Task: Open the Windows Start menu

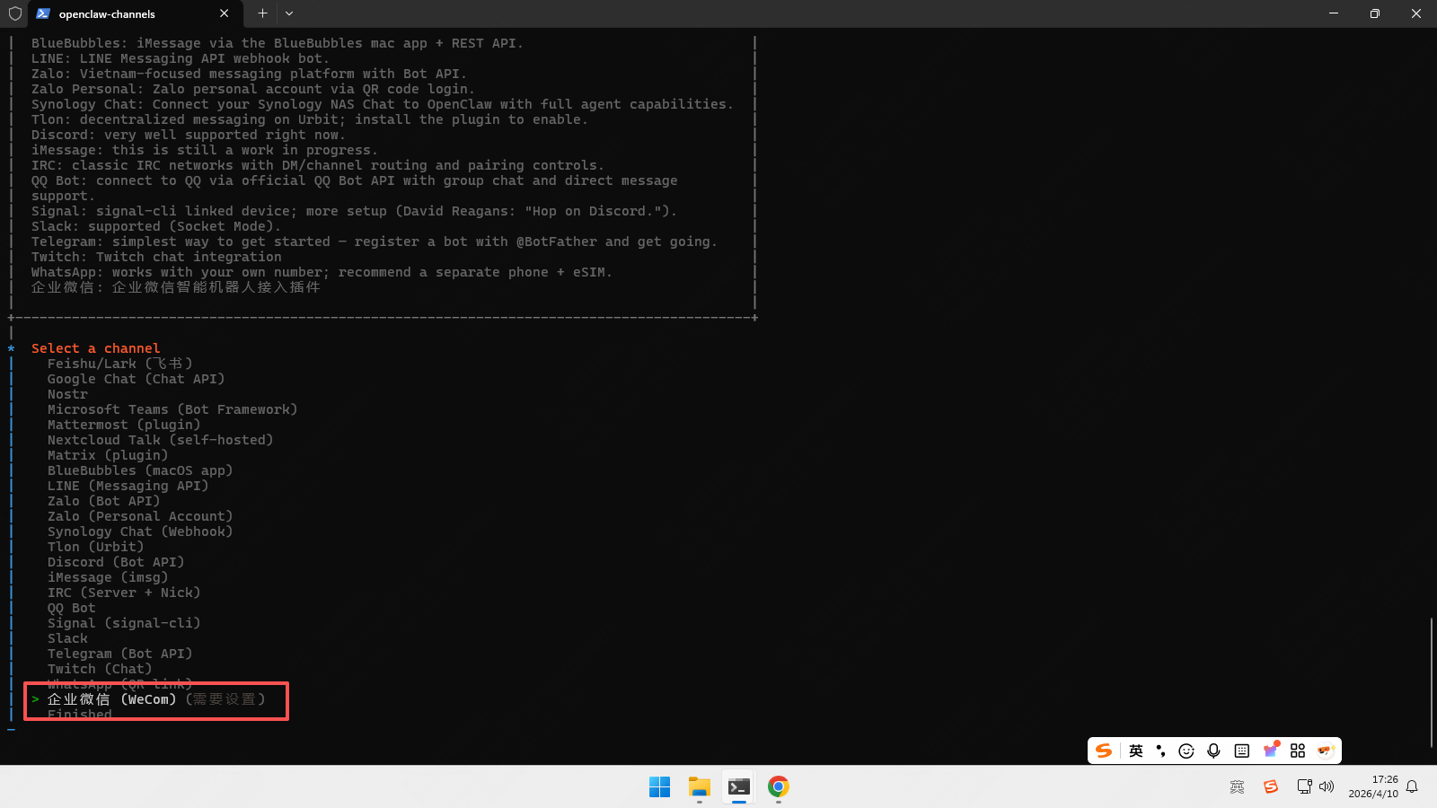Action: tap(659, 787)
